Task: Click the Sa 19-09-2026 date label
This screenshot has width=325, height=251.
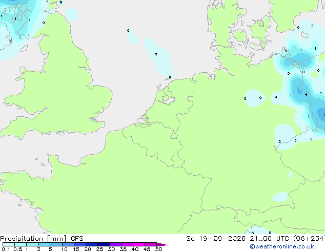Action: coord(216,239)
